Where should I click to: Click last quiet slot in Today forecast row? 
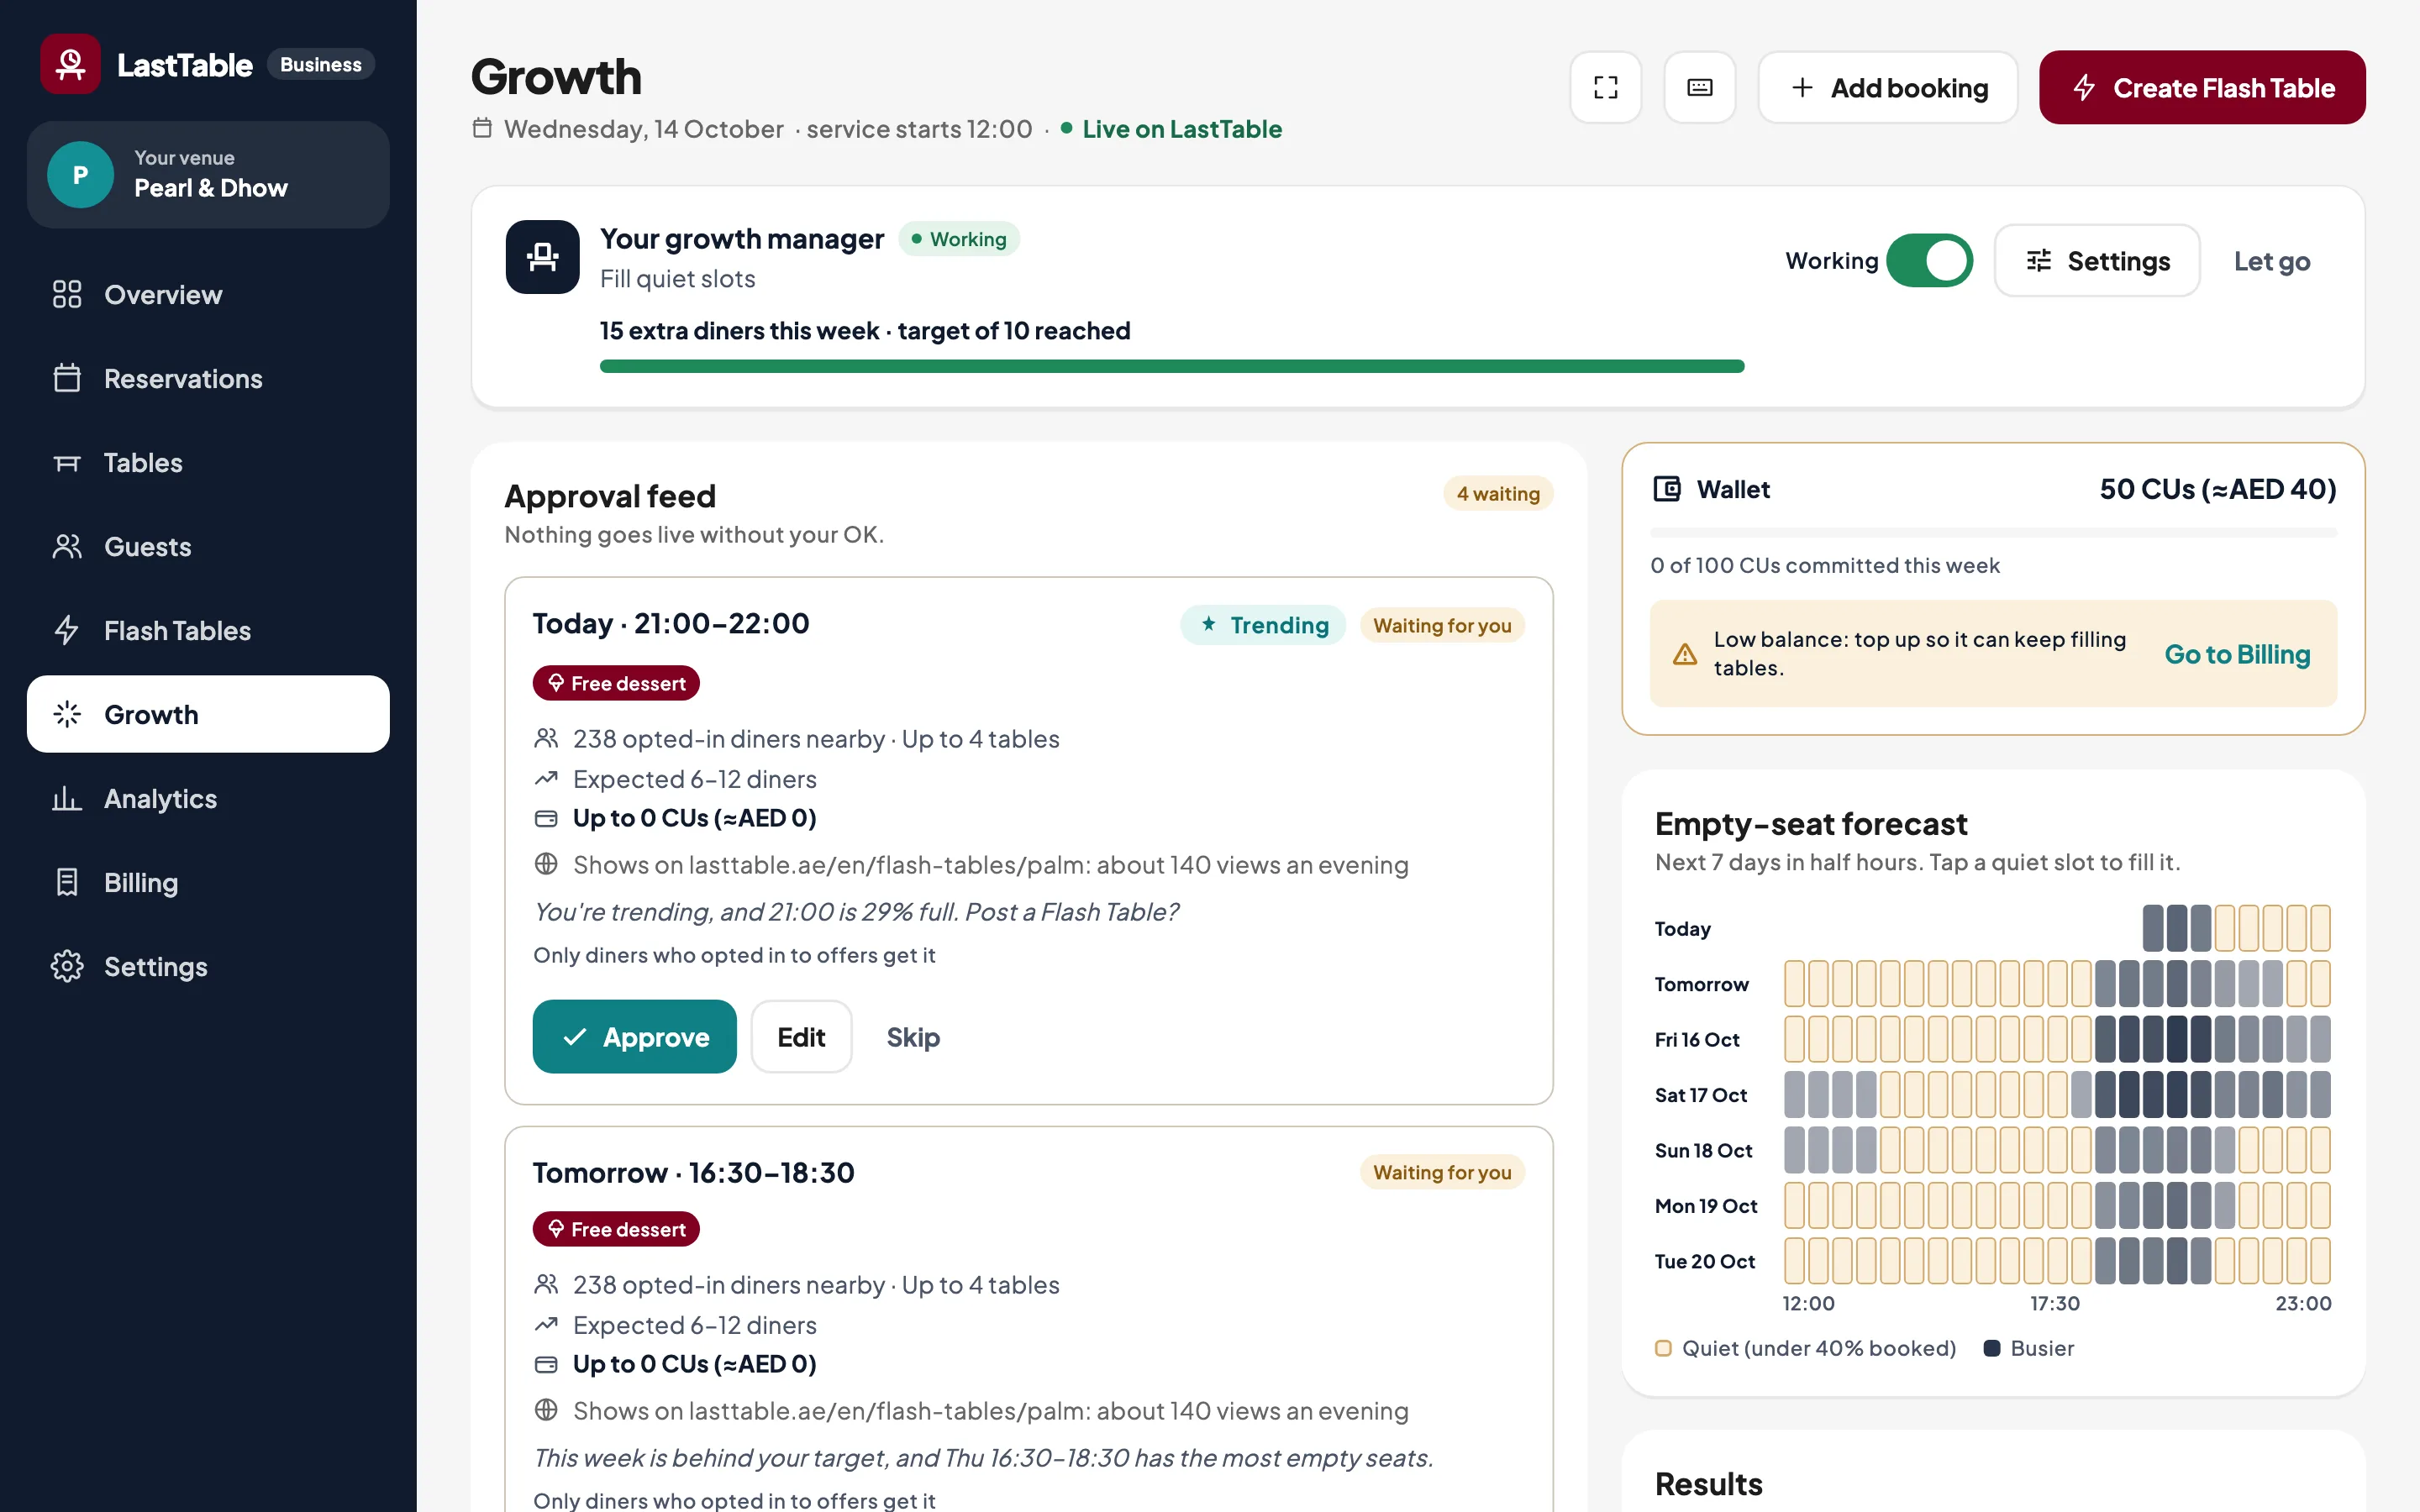coord(2320,928)
